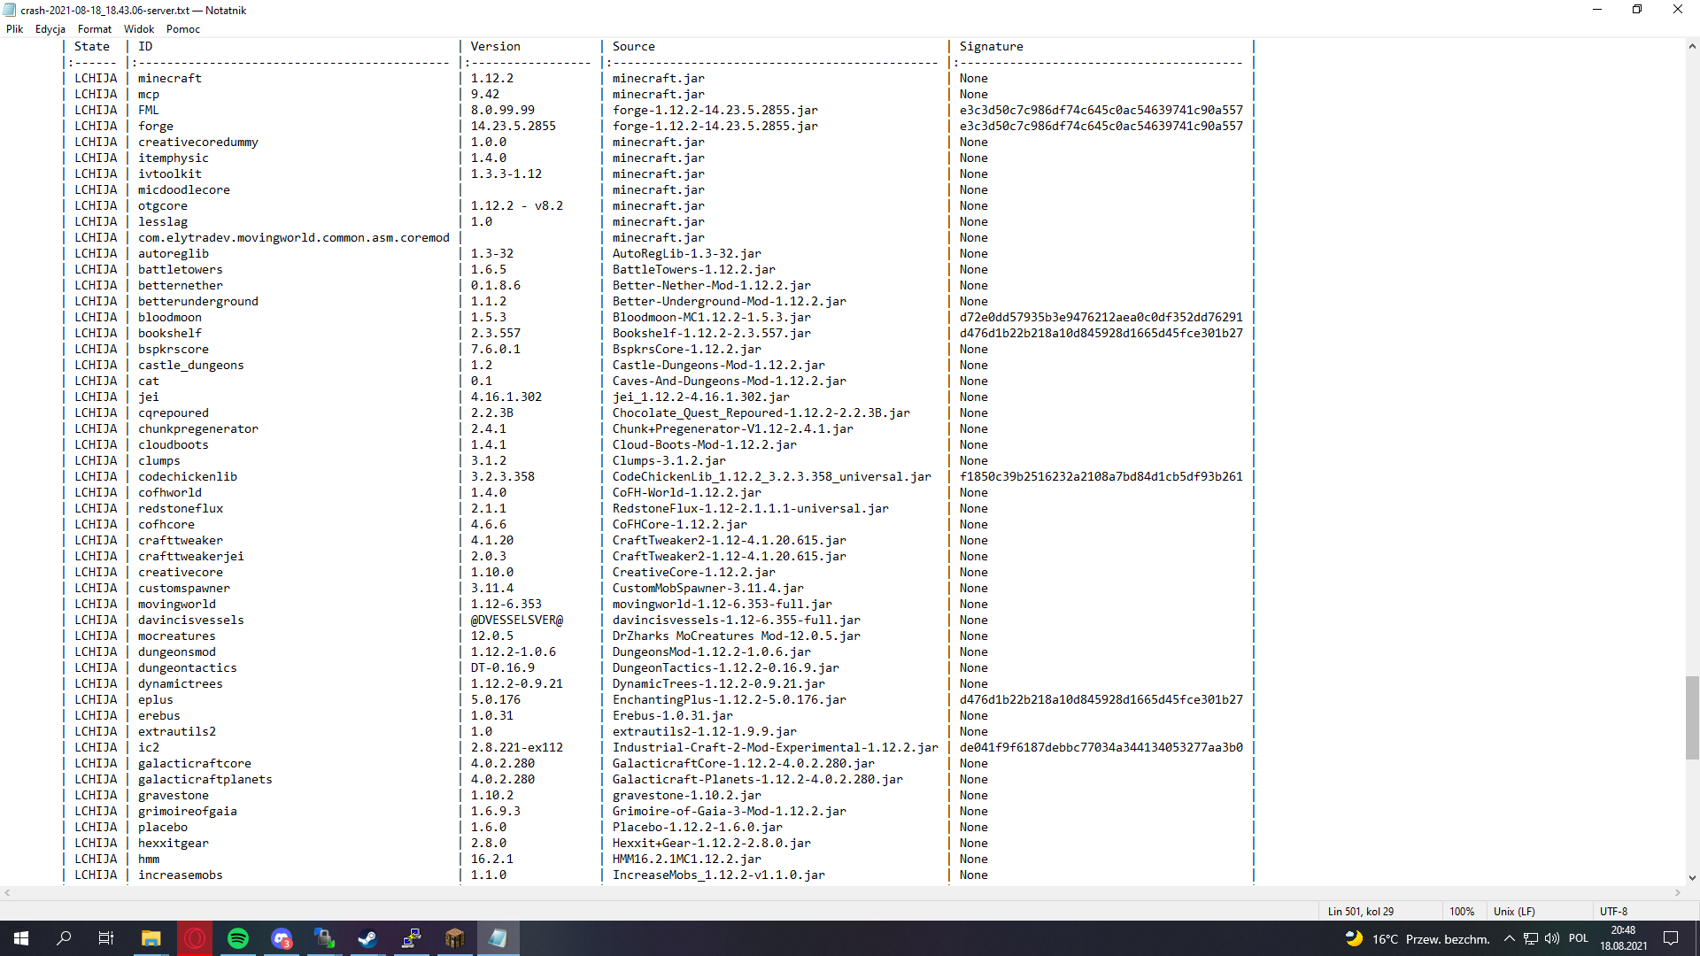Open Task View from the taskbar
1700x956 pixels.
click(x=106, y=938)
